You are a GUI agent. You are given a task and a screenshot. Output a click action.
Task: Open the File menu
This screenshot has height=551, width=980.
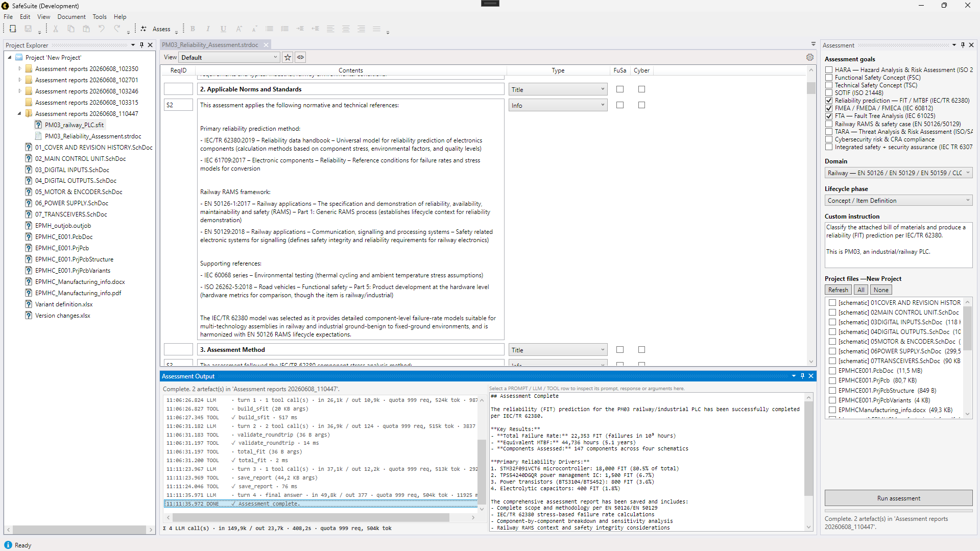click(8, 17)
